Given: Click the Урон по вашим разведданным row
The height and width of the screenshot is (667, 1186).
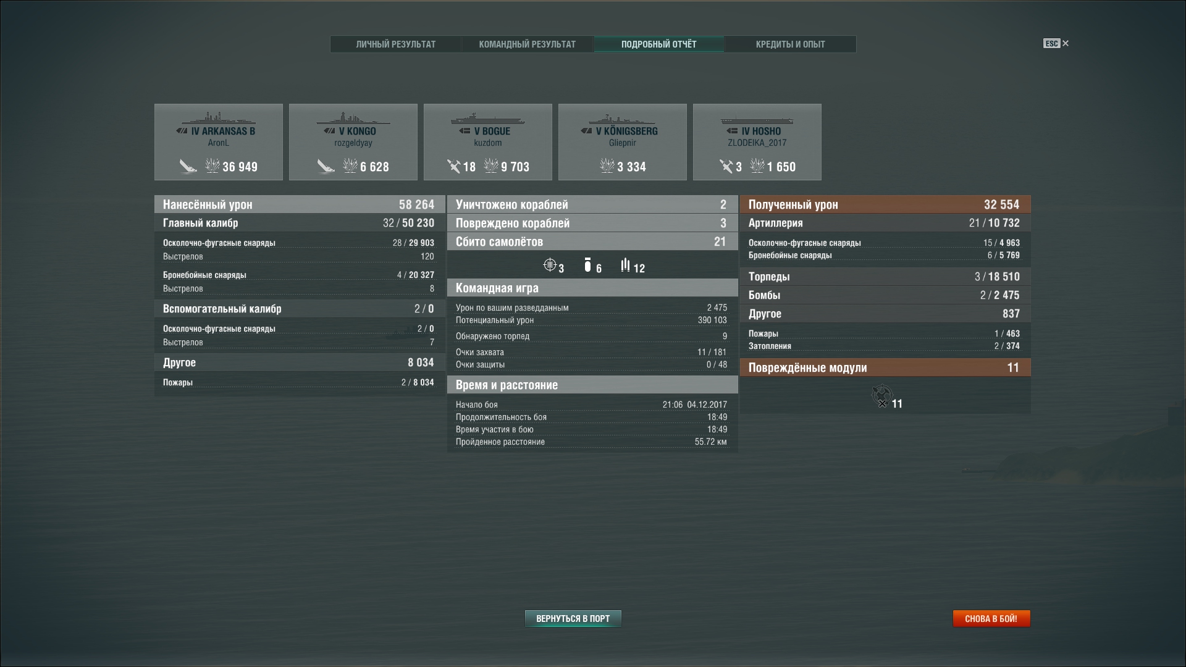Looking at the screenshot, I should 592,308.
